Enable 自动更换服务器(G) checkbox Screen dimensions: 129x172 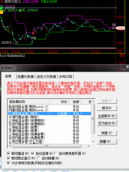[x=56, y=153]
